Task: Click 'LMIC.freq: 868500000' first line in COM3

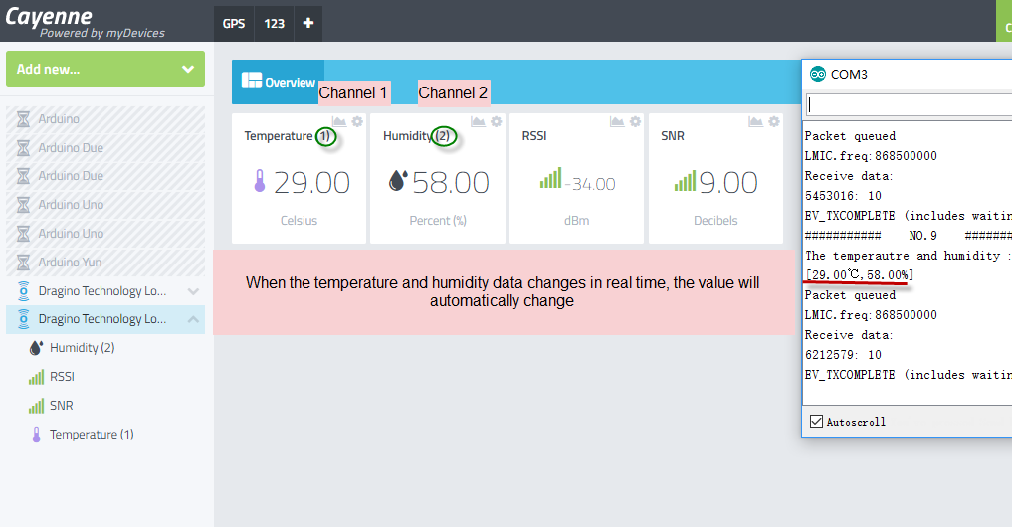Action: tap(871, 156)
